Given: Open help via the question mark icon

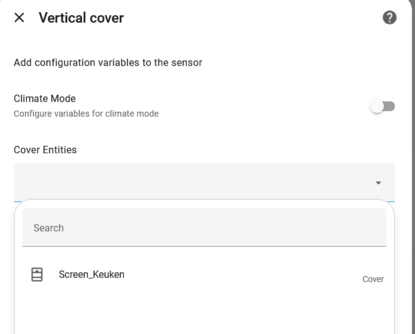Looking at the screenshot, I should (389, 18).
